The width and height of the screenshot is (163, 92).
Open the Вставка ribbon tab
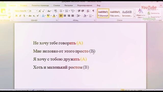tap(24, 5)
